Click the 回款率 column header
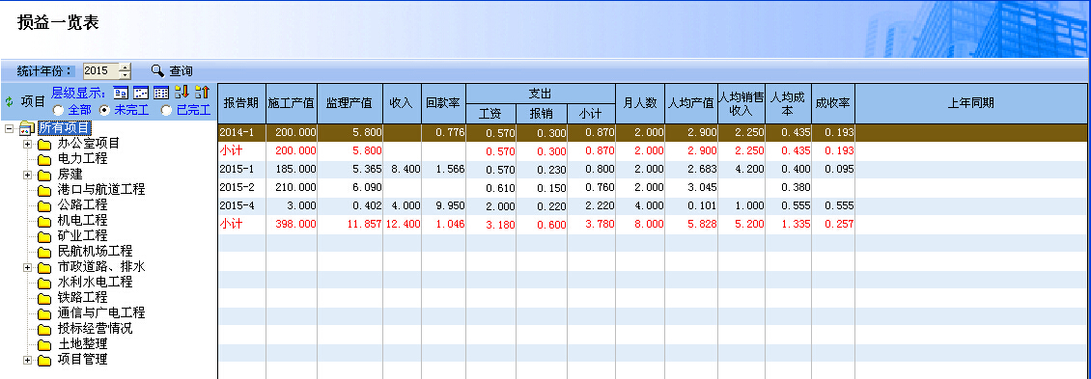 pos(443,103)
